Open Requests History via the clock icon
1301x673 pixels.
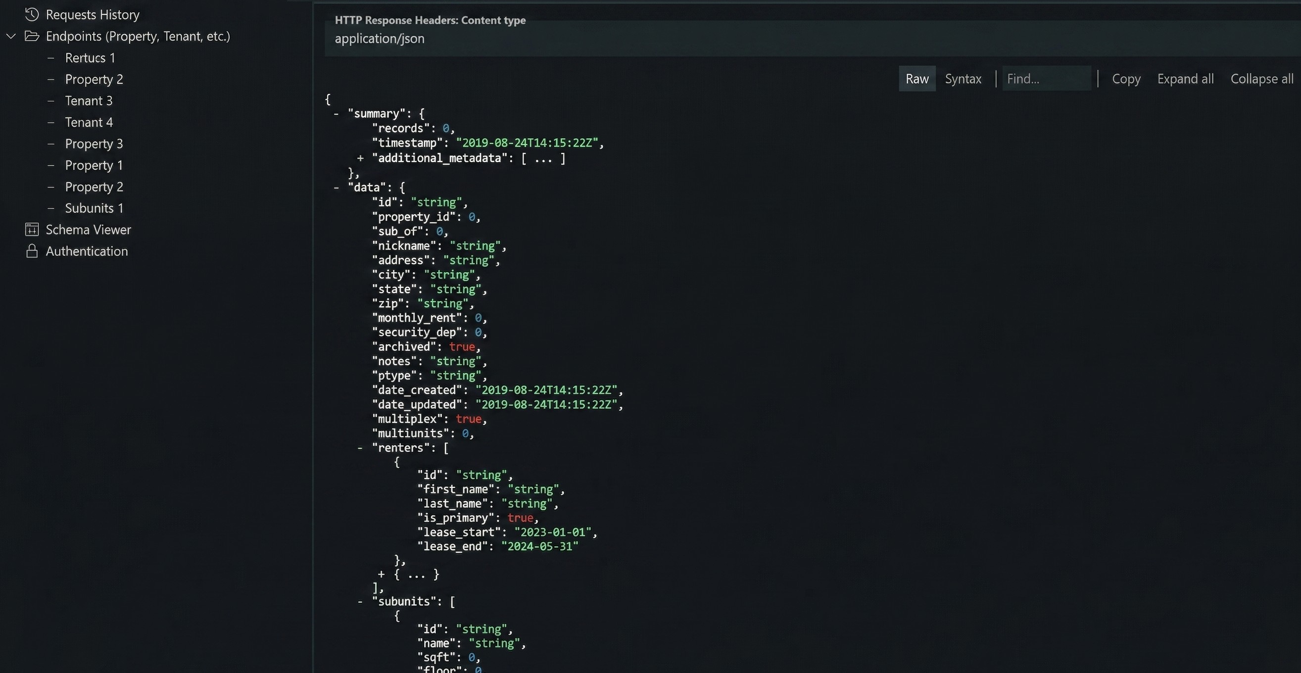(32, 15)
